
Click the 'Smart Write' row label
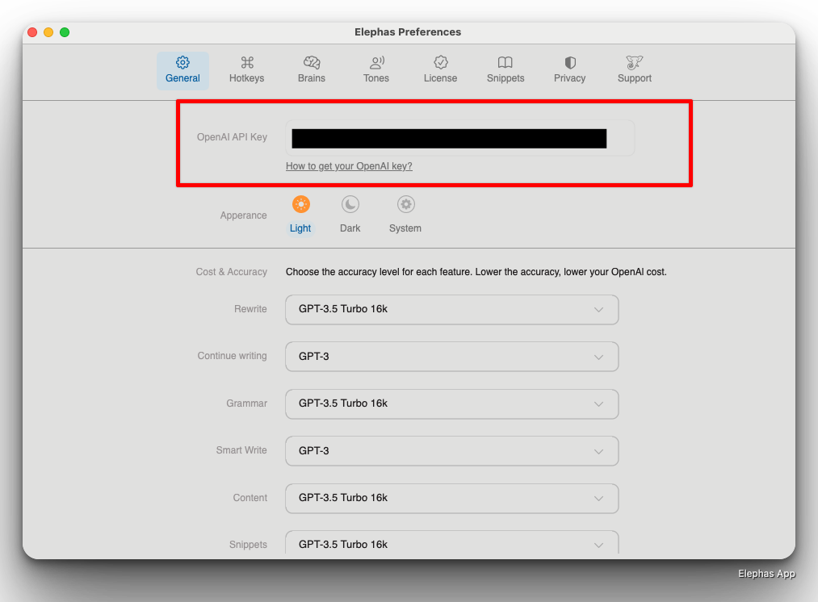click(x=241, y=450)
